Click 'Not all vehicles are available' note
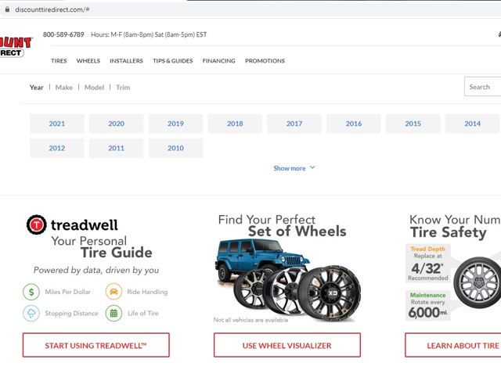This screenshot has width=501, height=377. point(250,320)
